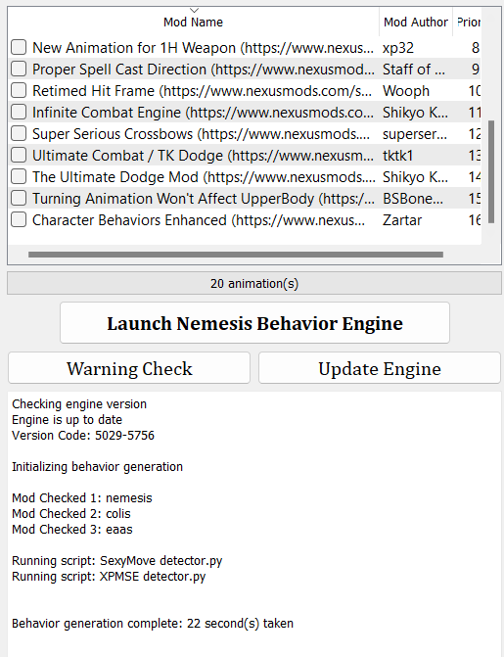The width and height of the screenshot is (504, 657).
Task: Enable Infinite Combat Engine checkbox
Action: (19, 112)
